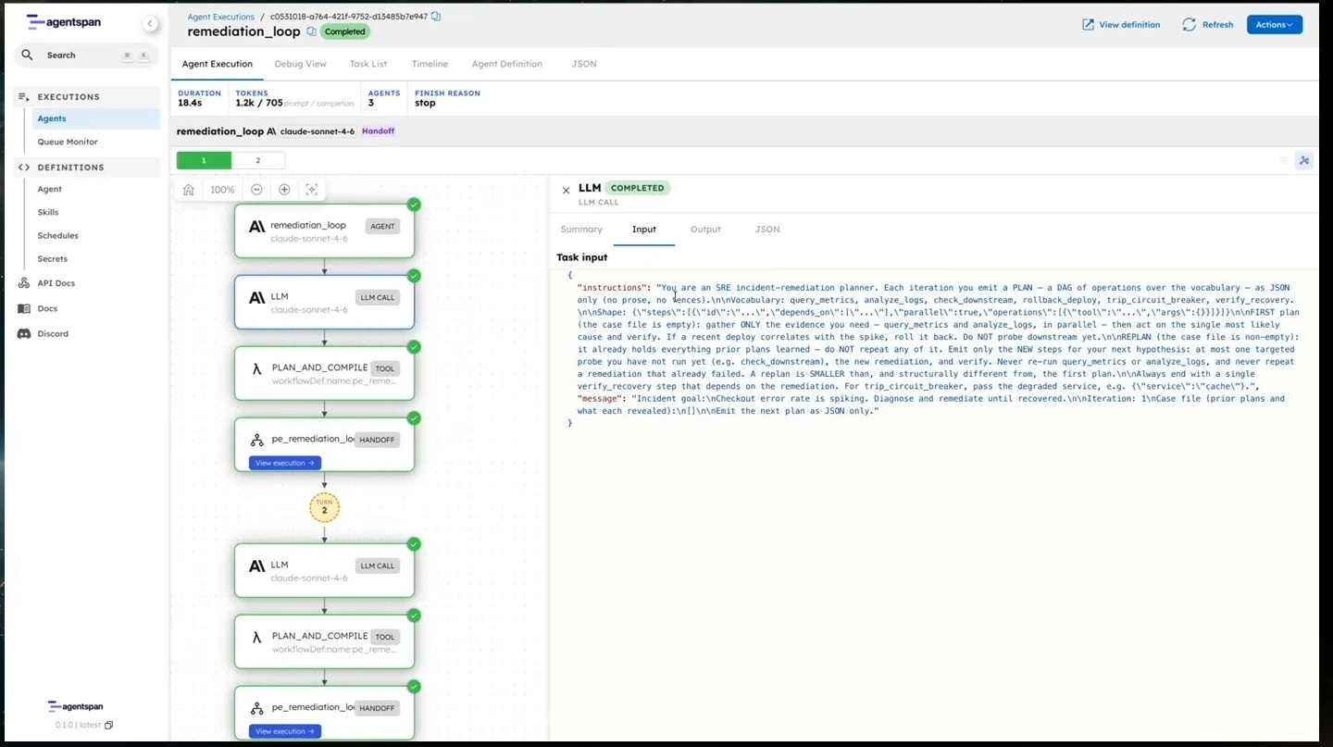Select the first PLAN_AND_COMPILE tool node
Viewport: 1333px width, 747px height.
(x=324, y=373)
